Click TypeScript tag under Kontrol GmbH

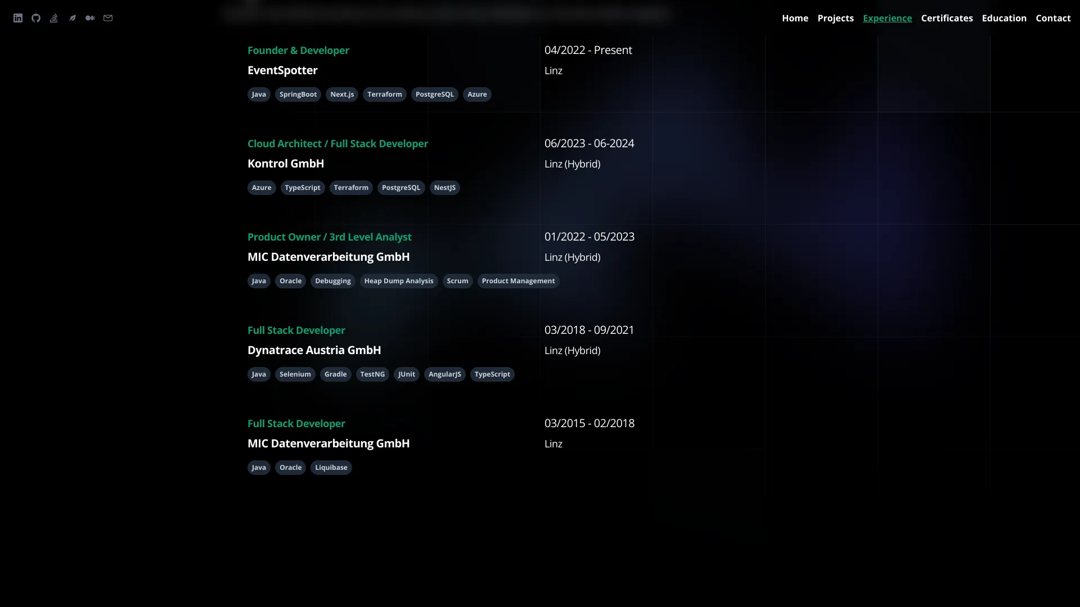303,188
